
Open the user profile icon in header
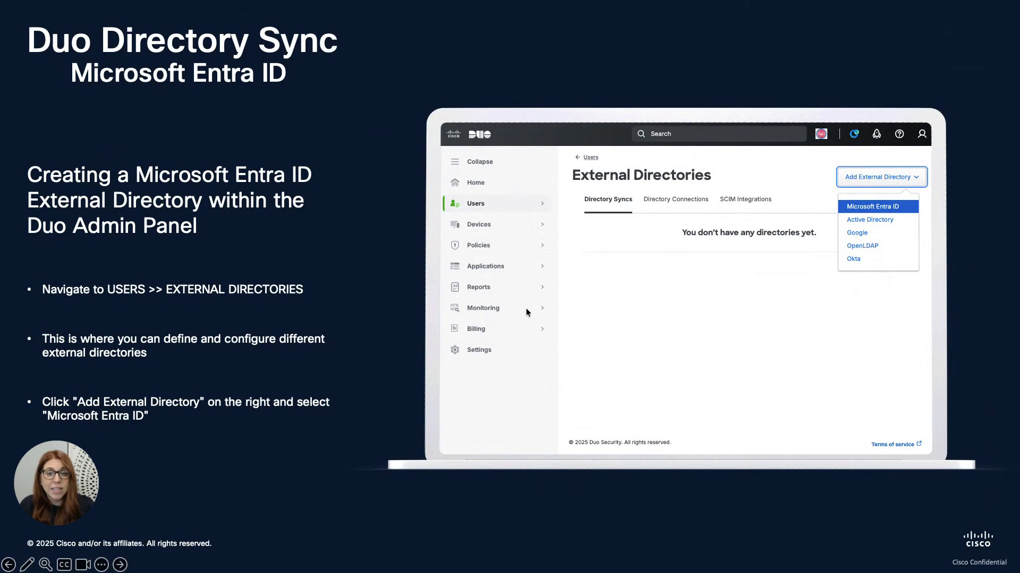(x=922, y=134)
